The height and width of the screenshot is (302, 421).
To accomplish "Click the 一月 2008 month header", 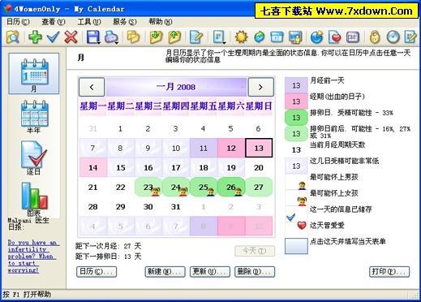I will tap(176, 87).
